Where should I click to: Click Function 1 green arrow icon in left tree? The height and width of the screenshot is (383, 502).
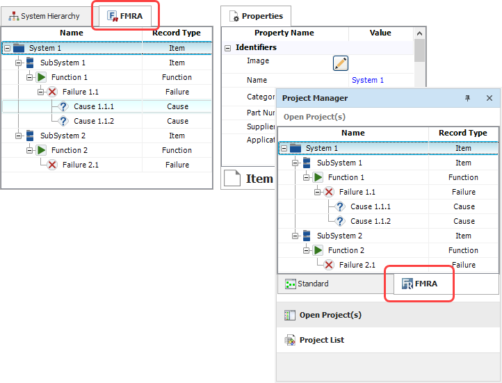[x=41, y=77]
